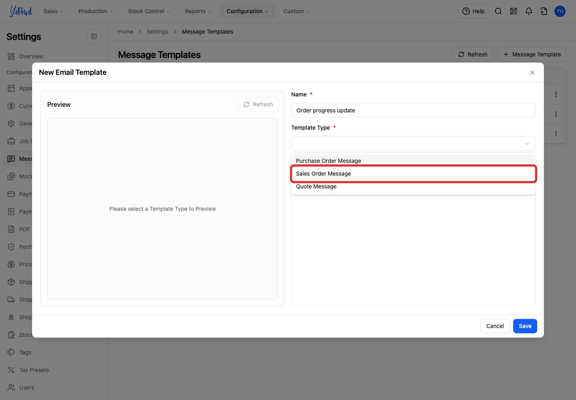Click the Mockup sidebar icon

point(11,176)
